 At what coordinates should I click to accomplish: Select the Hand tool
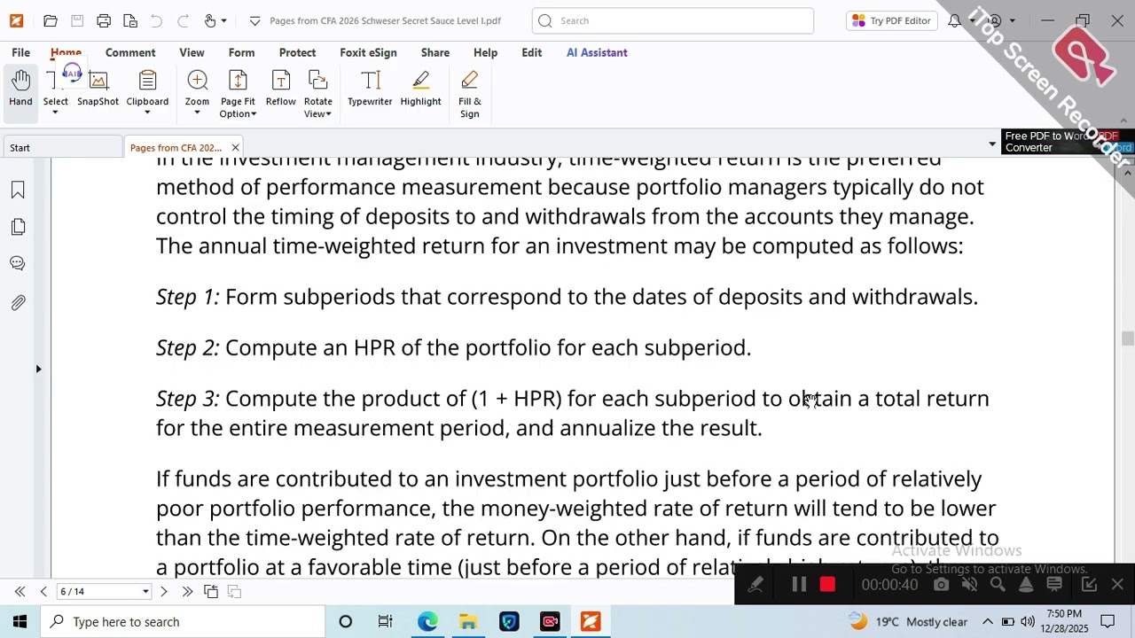(x=20, y=89)
